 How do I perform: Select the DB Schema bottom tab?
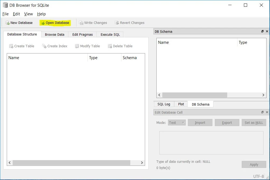[x=201, y=104]
